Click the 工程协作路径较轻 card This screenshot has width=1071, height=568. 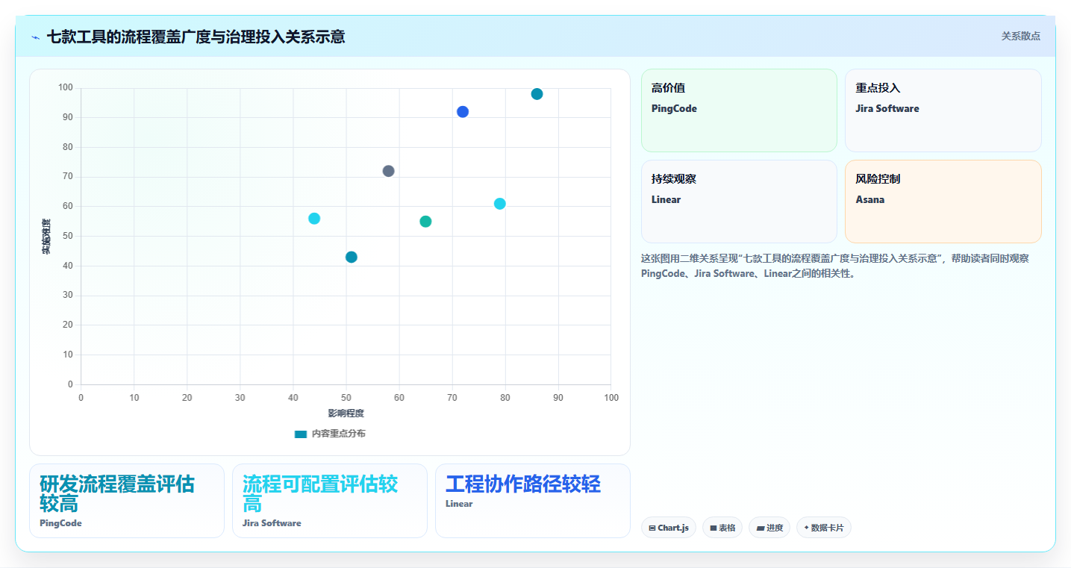533,501
